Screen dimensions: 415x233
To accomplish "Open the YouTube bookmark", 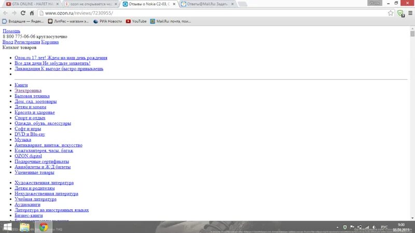I will (x=136, y=21).
